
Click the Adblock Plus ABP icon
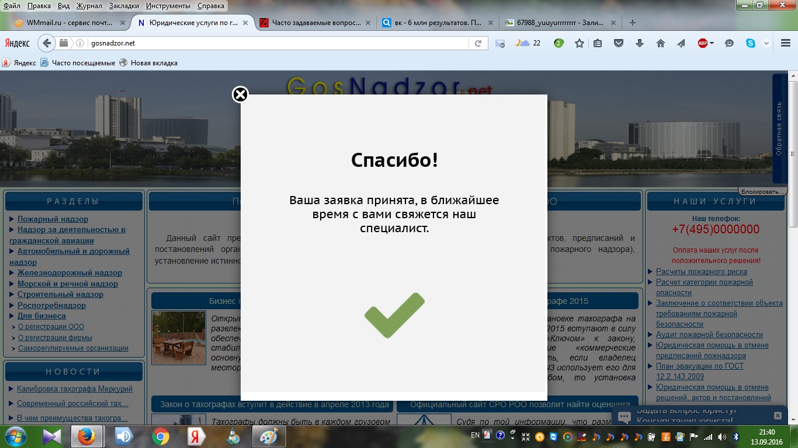(x=703, y=43)
